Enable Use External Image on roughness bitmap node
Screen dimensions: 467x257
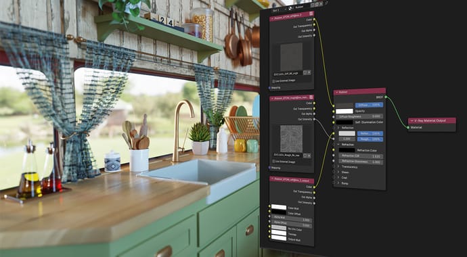pyautogui.click(x=273, y=161)
